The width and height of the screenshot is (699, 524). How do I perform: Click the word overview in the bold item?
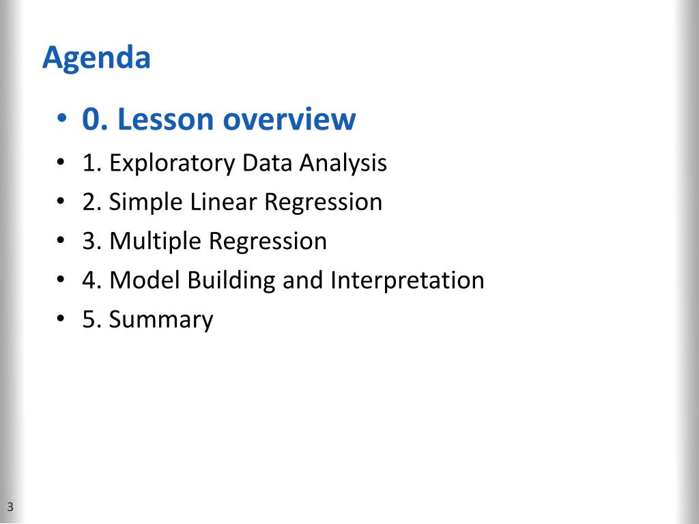coord(289,119)
